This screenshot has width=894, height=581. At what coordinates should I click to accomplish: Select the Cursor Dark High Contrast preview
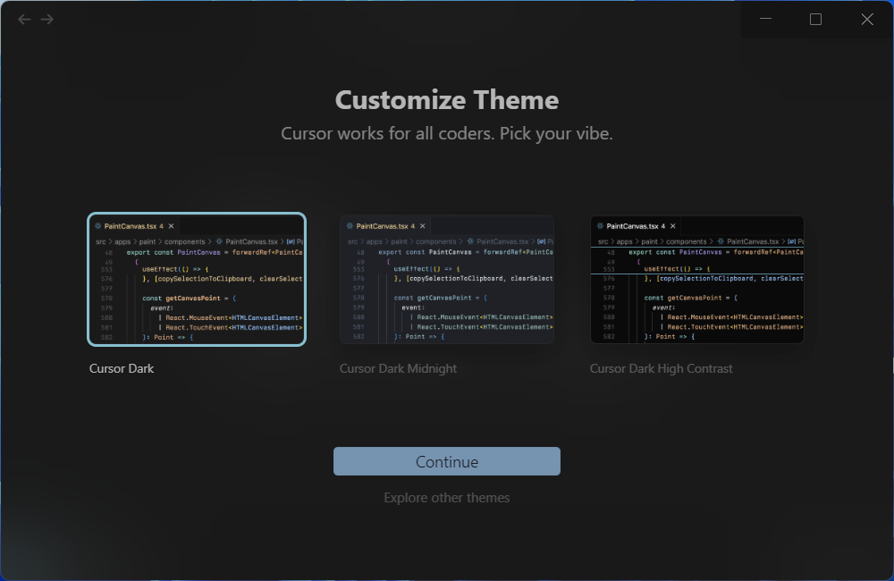point(697,280)
